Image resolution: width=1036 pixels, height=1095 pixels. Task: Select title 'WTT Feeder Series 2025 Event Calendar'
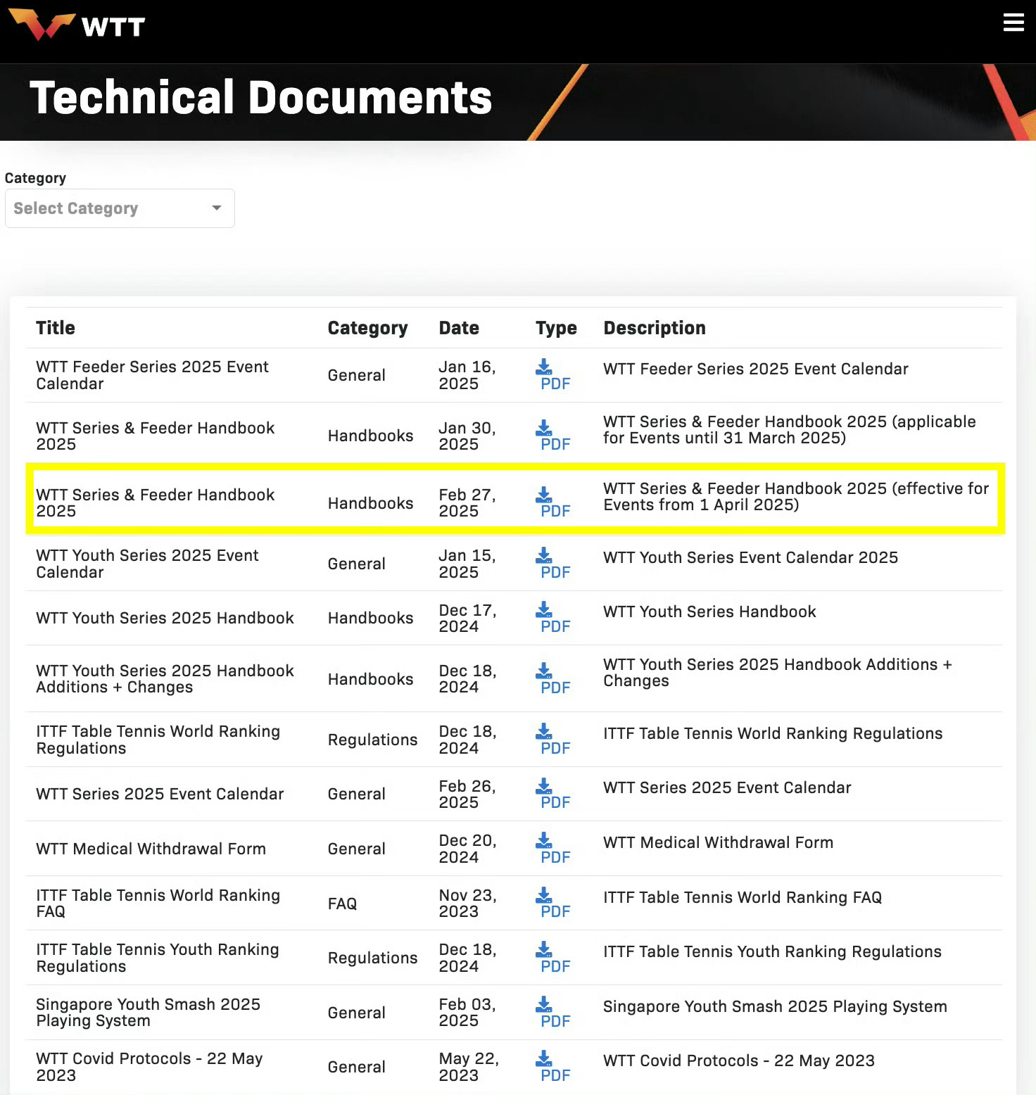coord(152,375)
